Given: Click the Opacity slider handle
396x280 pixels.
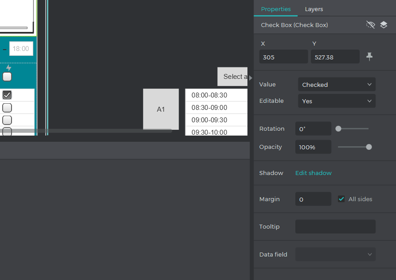Looking at the screenshot, I should [x=369, y=147].
